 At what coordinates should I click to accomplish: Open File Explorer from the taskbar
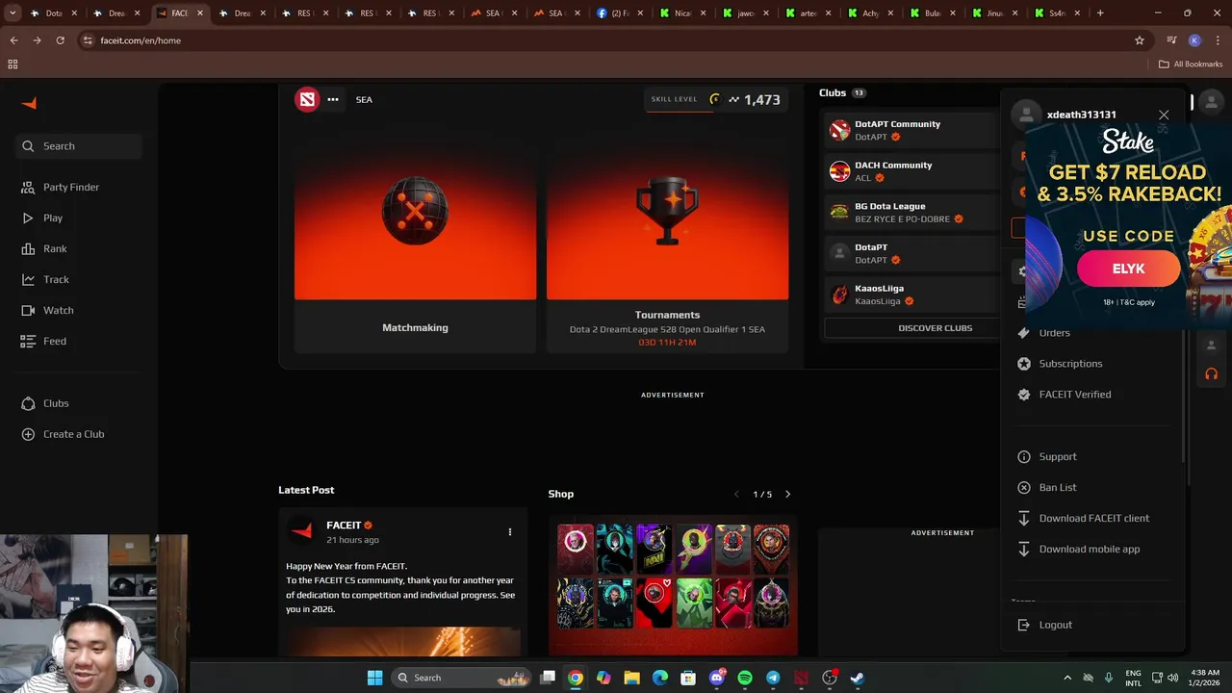[x=631, y=678]
